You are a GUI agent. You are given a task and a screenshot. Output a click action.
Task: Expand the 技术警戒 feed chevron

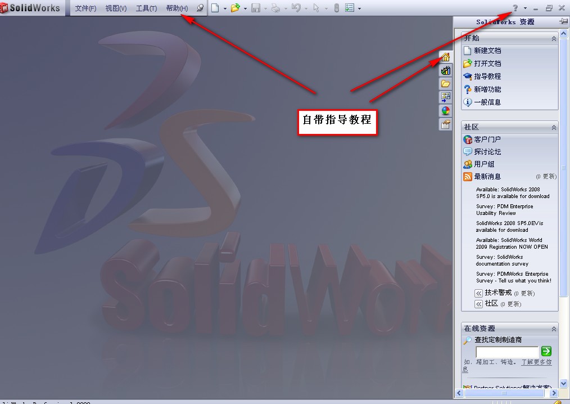479,293
